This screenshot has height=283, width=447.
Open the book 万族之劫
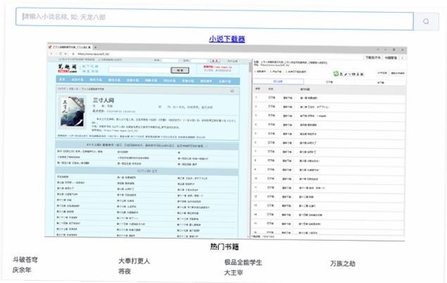(343, 263)
